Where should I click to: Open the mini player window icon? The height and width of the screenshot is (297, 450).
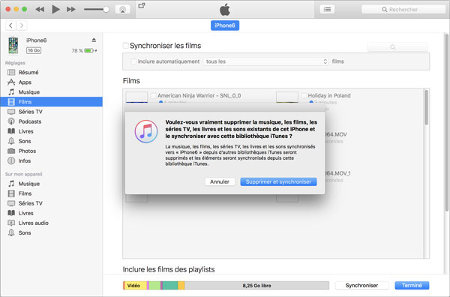point(142,5)
